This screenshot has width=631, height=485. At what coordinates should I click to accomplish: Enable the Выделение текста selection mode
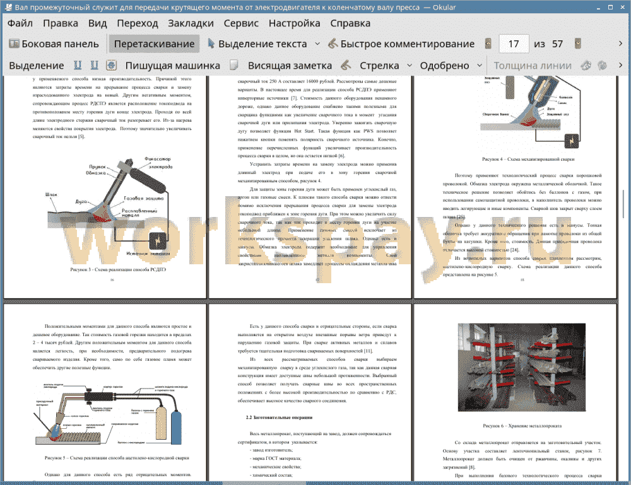point(257,44)
